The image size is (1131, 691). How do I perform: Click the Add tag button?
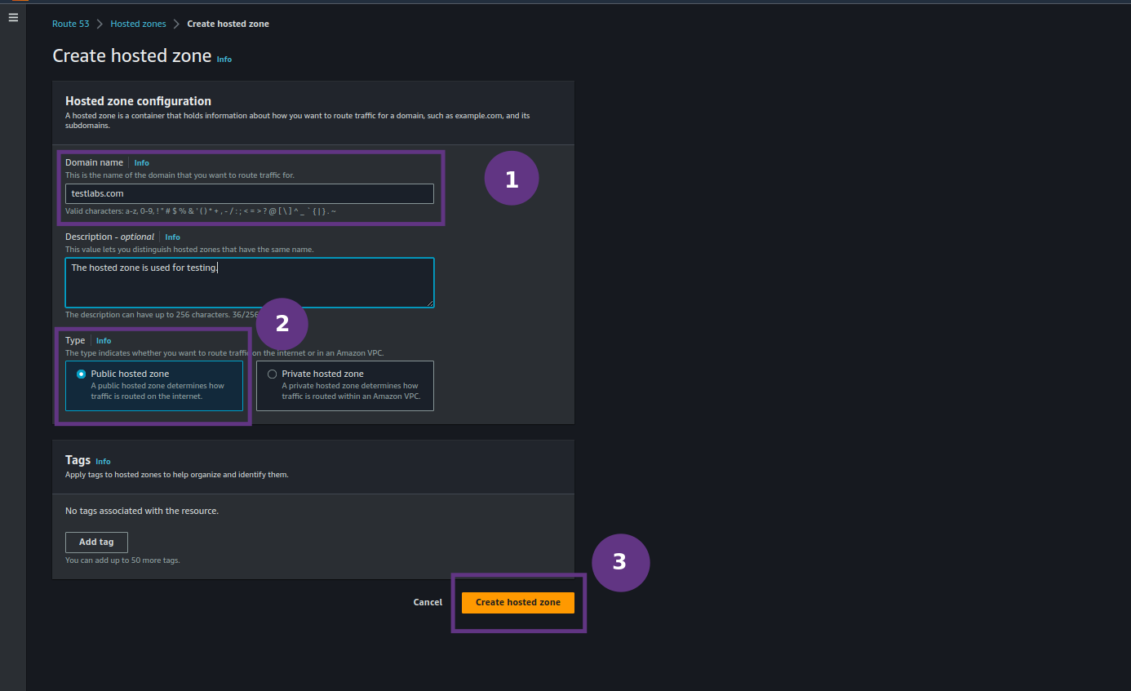[96, 542]
